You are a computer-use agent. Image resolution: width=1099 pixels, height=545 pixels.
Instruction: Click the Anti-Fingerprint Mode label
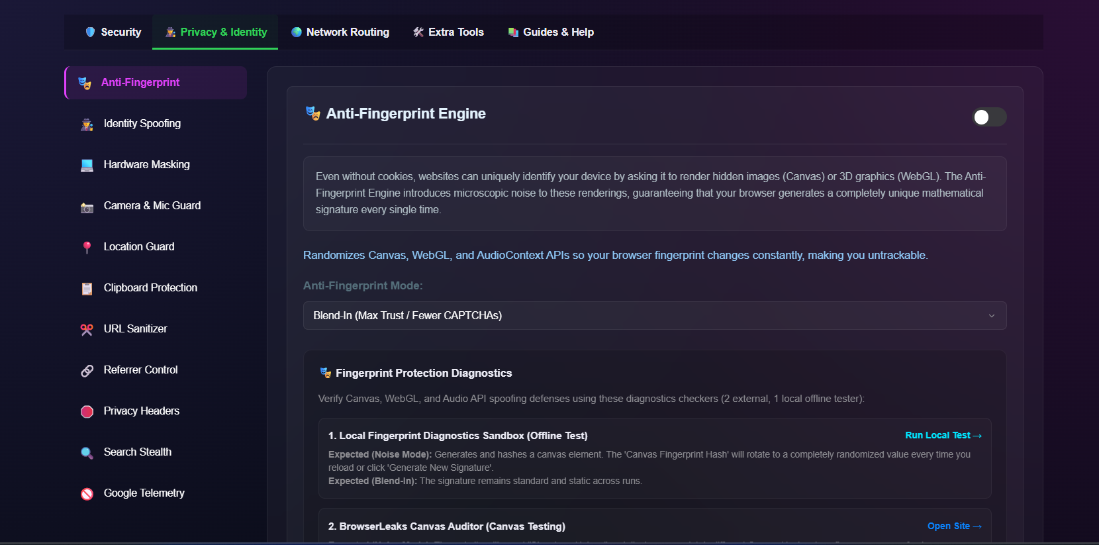(363, 285)
